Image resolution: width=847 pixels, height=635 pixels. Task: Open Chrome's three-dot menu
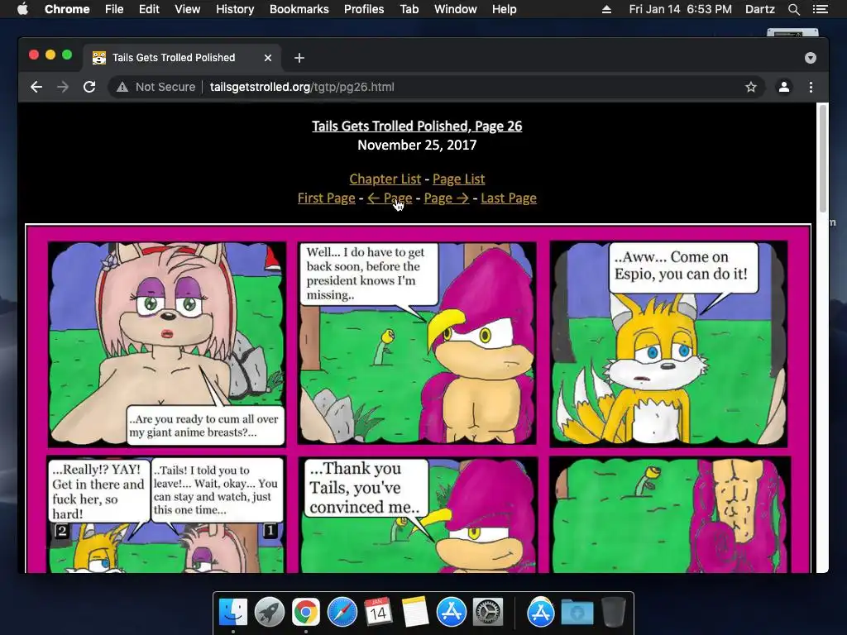(x=811, y=87)
